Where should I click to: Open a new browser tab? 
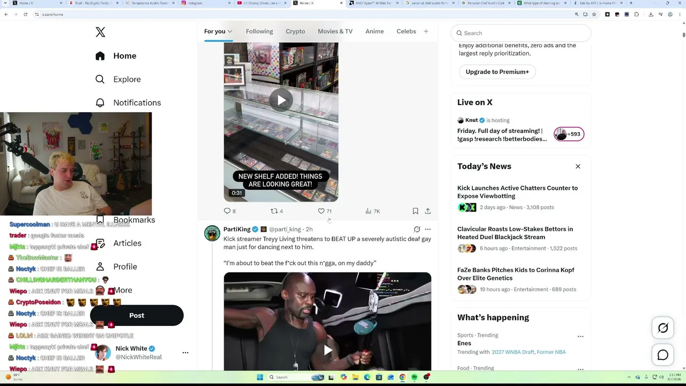(x=631, y=3)
